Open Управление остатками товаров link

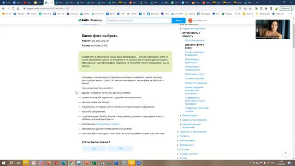(197, 110)
